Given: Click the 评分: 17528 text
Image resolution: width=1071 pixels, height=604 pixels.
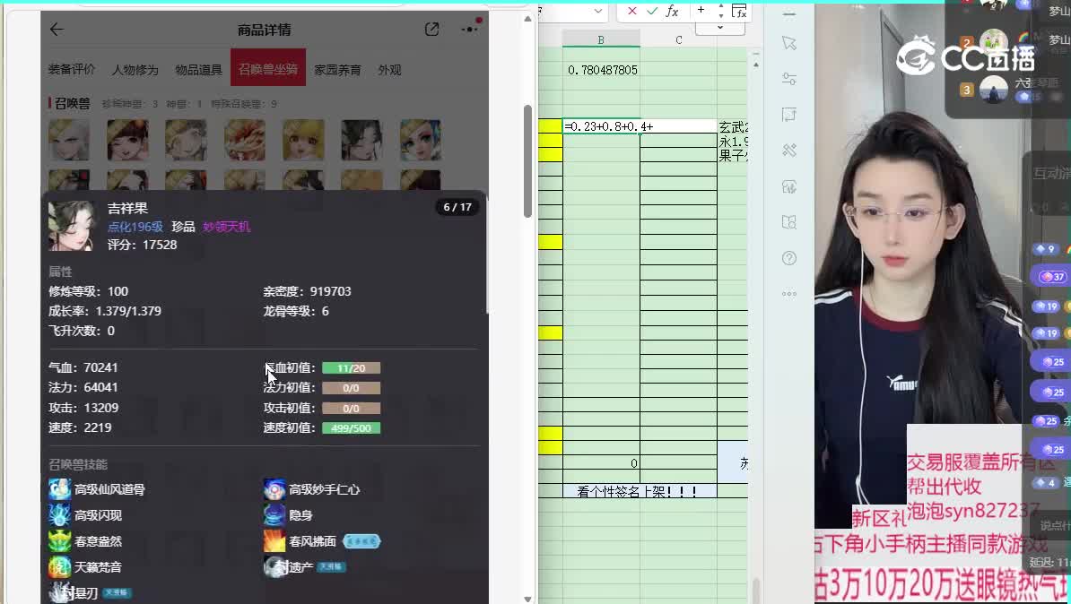Looking at the screenshot, I should [142, 245].
